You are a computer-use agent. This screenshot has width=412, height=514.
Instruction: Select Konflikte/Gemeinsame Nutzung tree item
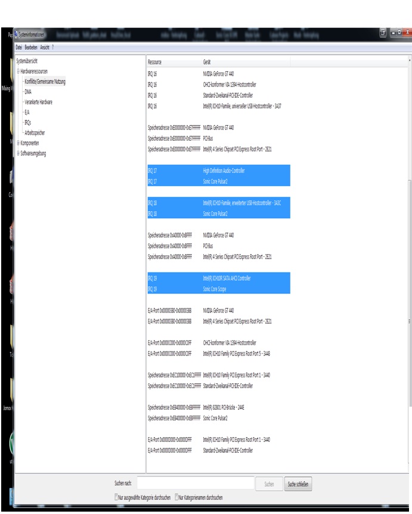point(45,82)
